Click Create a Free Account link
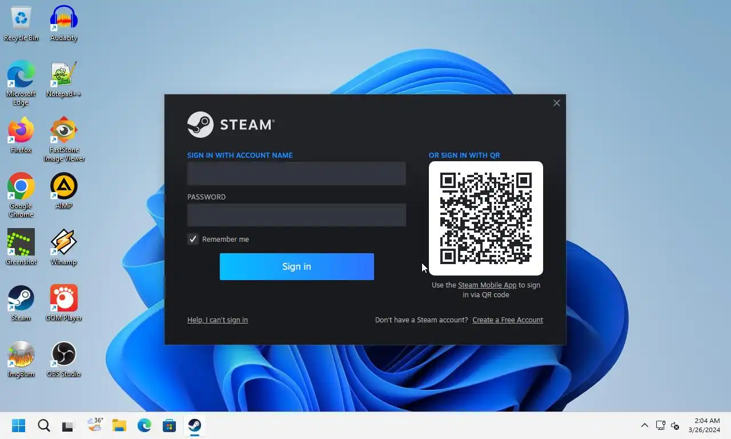Image resolution: width=731 pixels, height=439 pixels. point(508,320)
